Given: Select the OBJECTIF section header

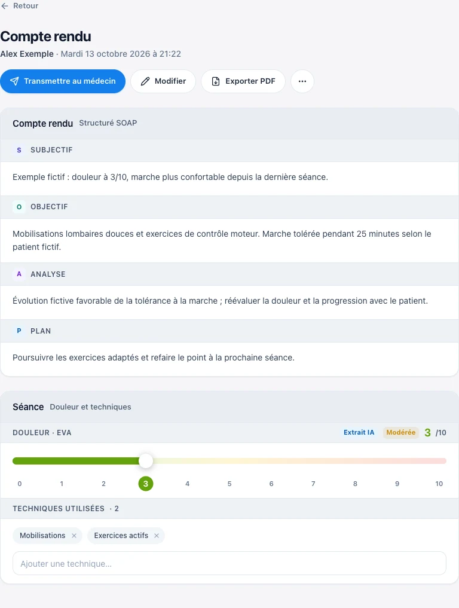Looking at the screenshot, I should tap(229, 207).
